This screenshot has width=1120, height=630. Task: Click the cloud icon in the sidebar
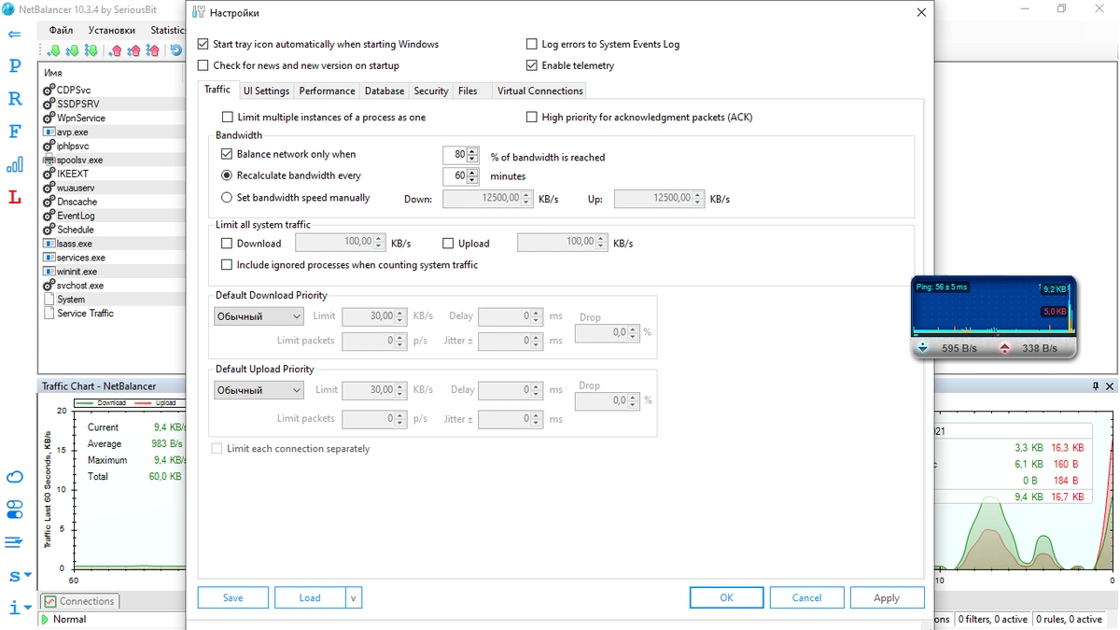pyautogui.click(x=15, y=477)
